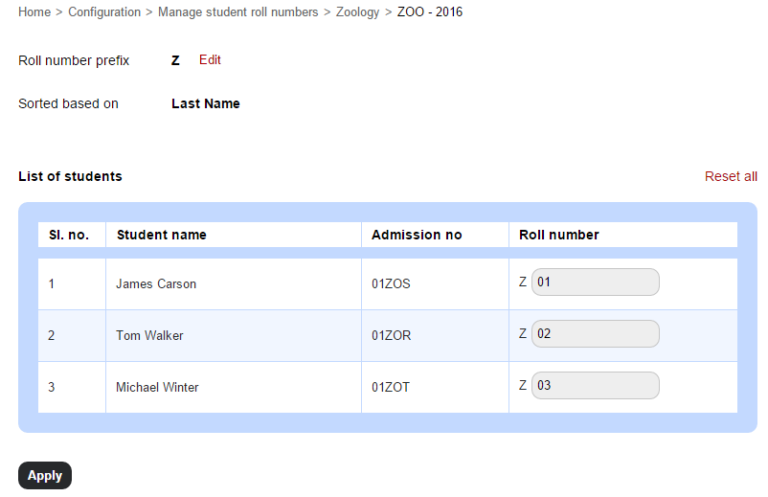Select Michael Winter student name cell
Viewport: 768px width, 497px height.
[234, 387]
